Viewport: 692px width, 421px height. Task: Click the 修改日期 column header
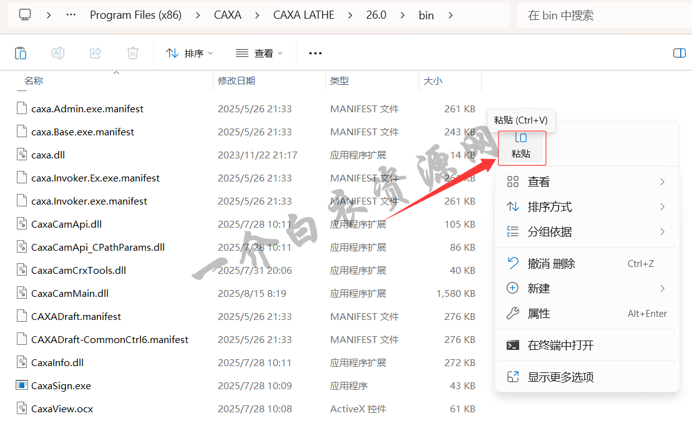pos(236,80)
